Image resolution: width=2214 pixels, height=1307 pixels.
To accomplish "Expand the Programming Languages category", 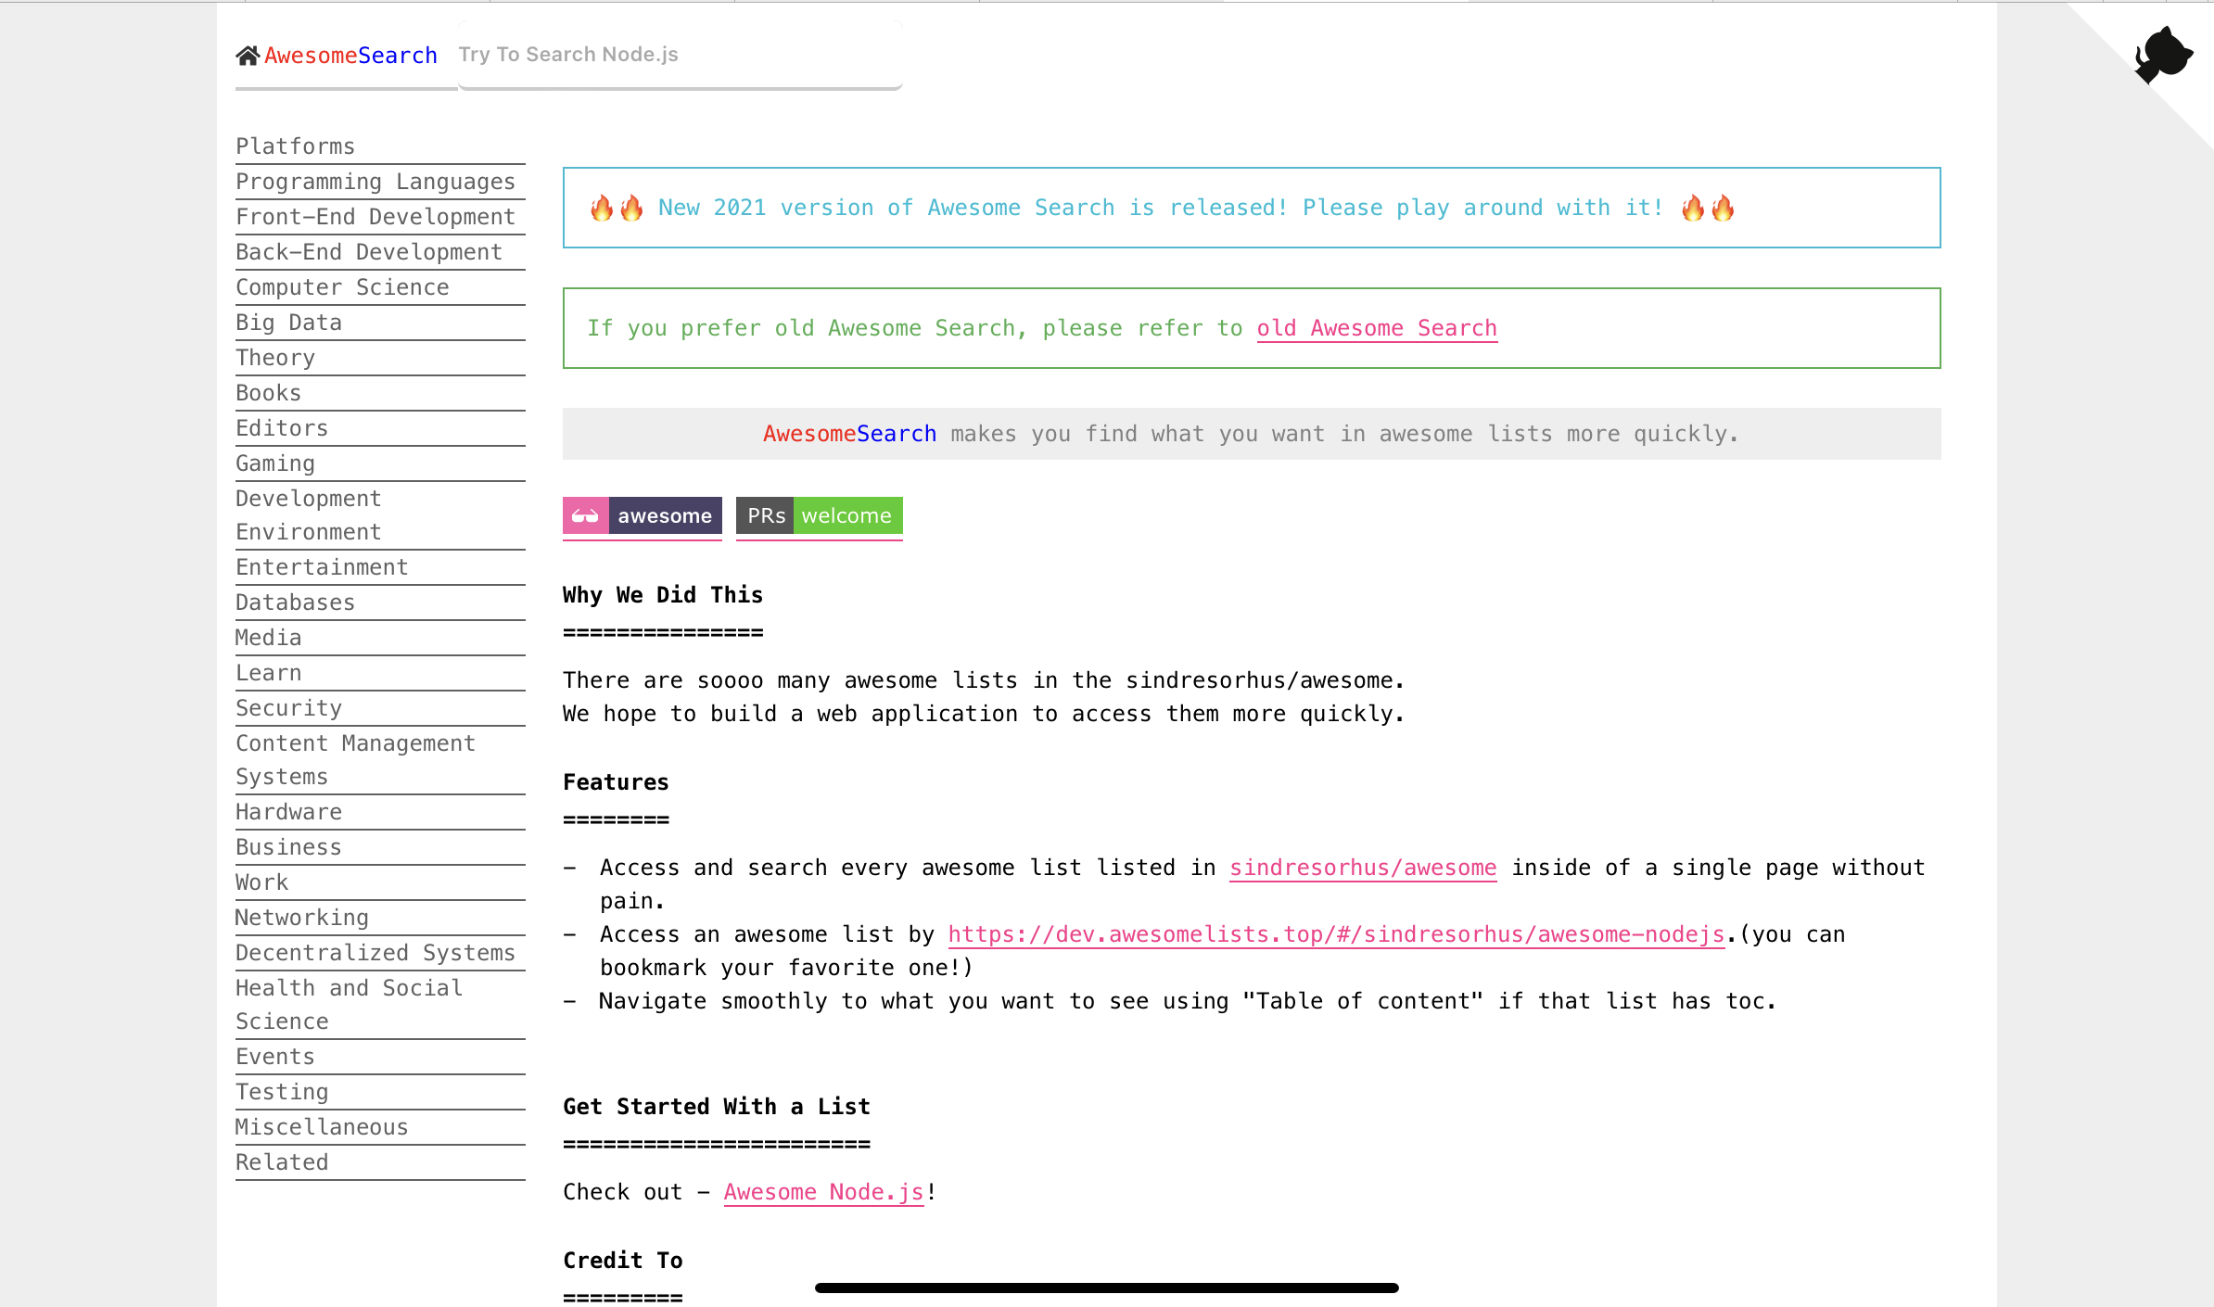I will coord(375,182).
